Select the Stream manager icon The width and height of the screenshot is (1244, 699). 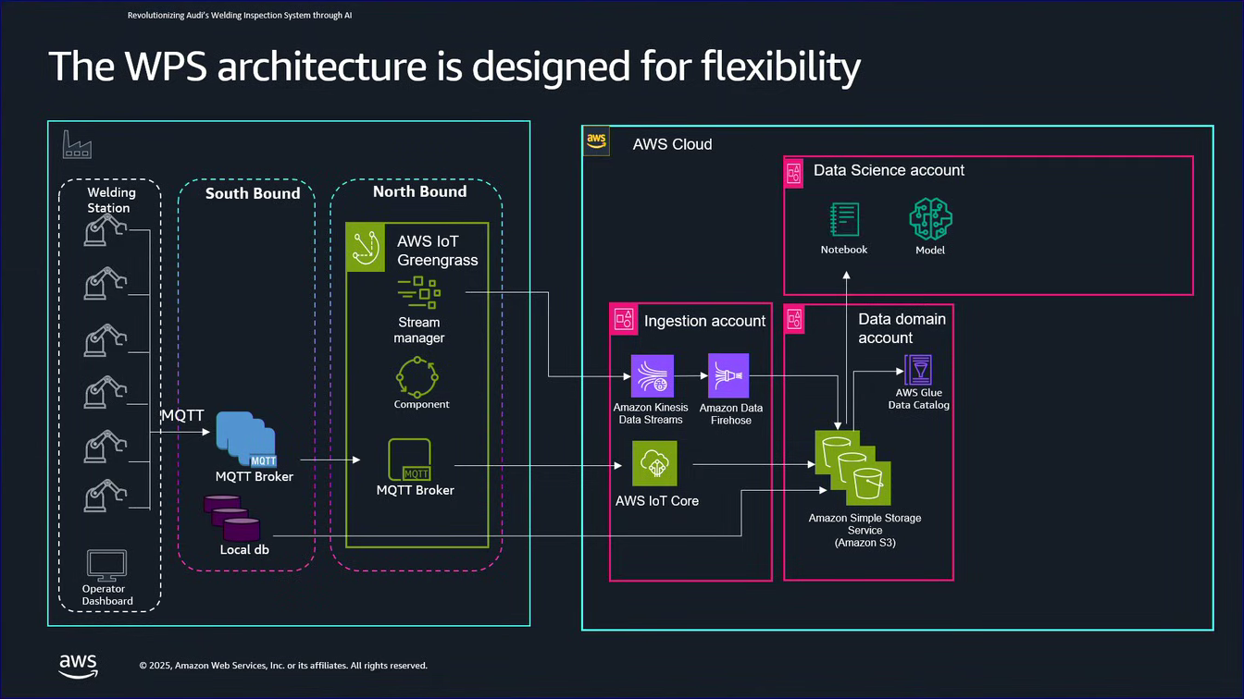419,292
